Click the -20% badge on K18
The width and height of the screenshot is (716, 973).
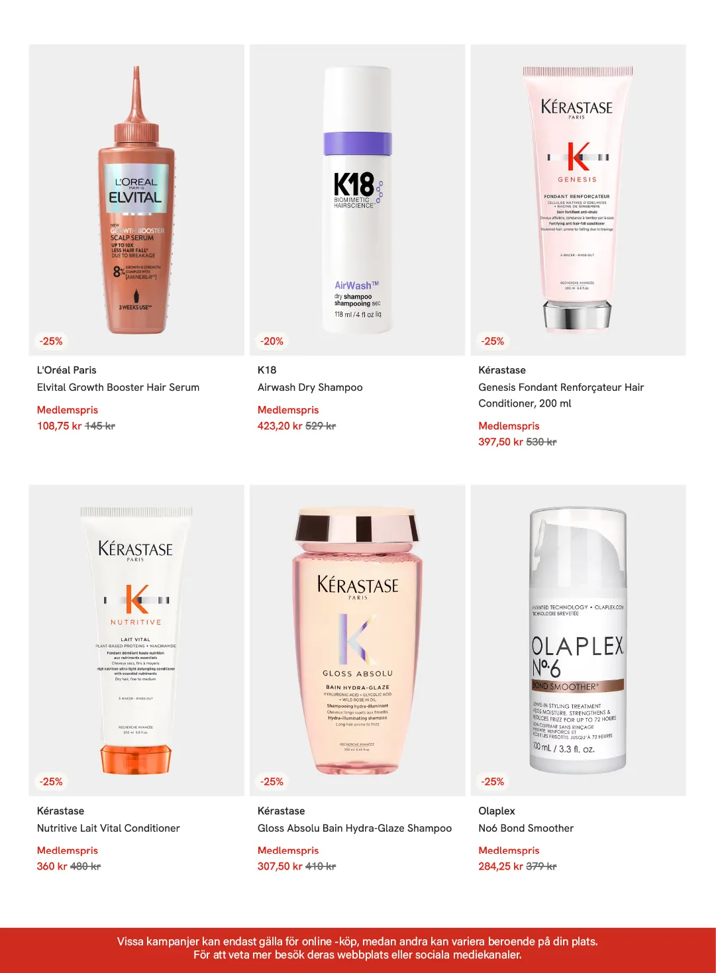pos(272,341)
